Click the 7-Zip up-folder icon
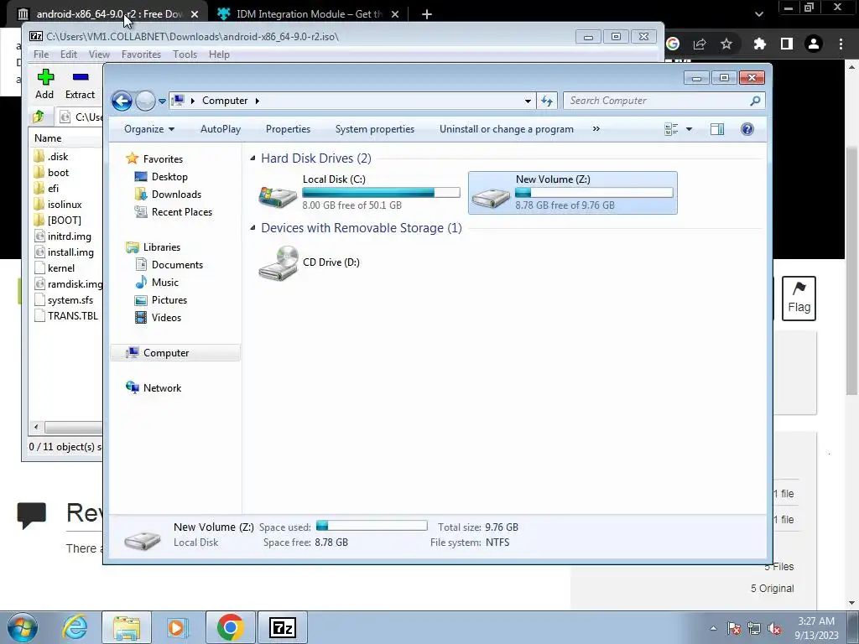The height and width of the screenshot is (644, 859). (39, 117)
